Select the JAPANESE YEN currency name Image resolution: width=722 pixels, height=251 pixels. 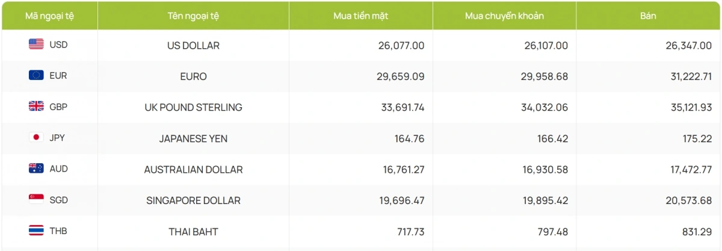[193, 138]
